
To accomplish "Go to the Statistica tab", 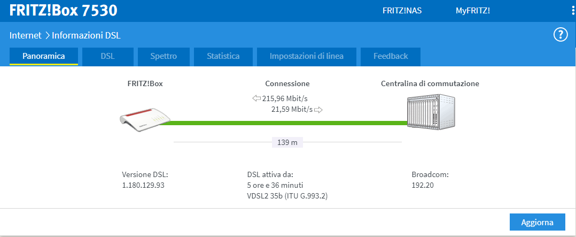I will coord(223,56).
